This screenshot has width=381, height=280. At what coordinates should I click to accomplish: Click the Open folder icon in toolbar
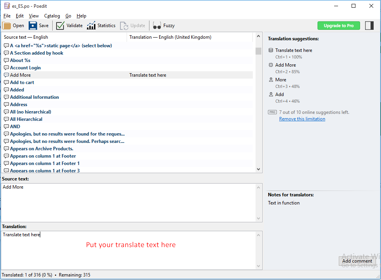pyautogui.click(x=7, y=26)
